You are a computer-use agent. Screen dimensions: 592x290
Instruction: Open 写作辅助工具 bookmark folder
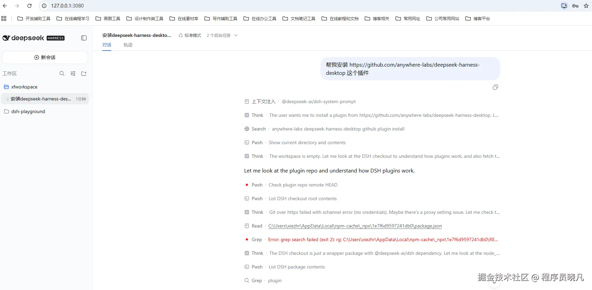221,18
